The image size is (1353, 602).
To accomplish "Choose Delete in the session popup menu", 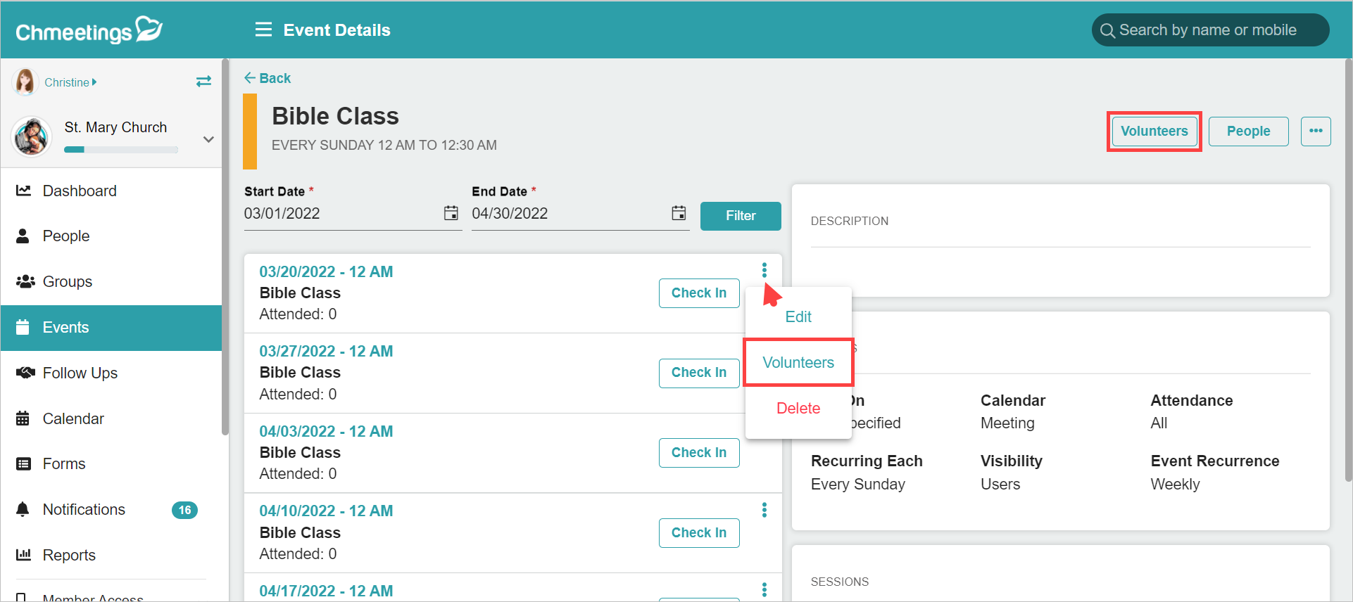I will click(x=798, y=409).
